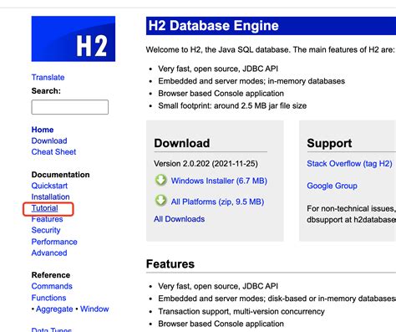Open the Quickstart documentation page
The height and width of the screenshot is (332, 396).
tap(49, 186)
